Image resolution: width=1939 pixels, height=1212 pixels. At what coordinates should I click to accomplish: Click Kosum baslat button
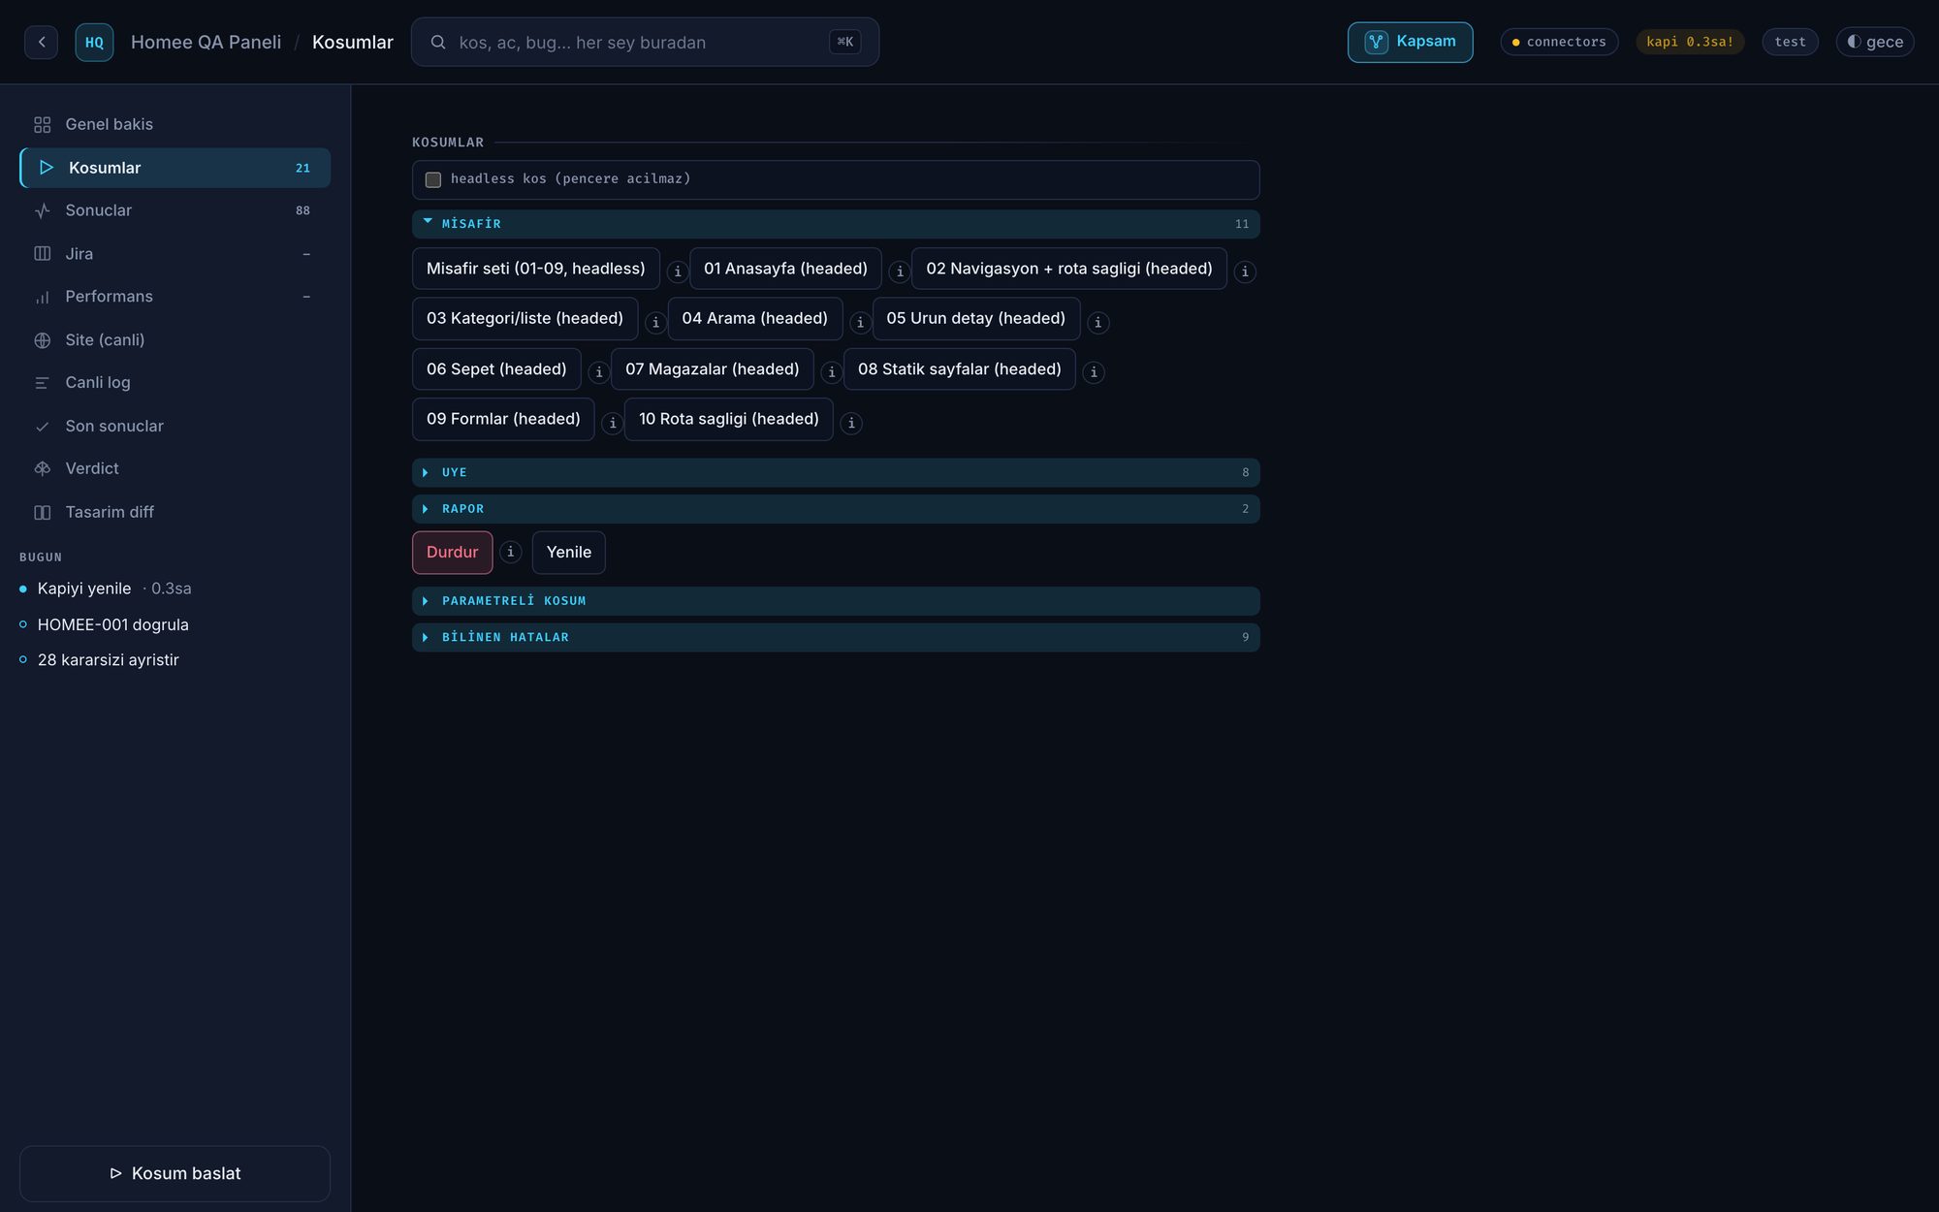coord(175,1173)
